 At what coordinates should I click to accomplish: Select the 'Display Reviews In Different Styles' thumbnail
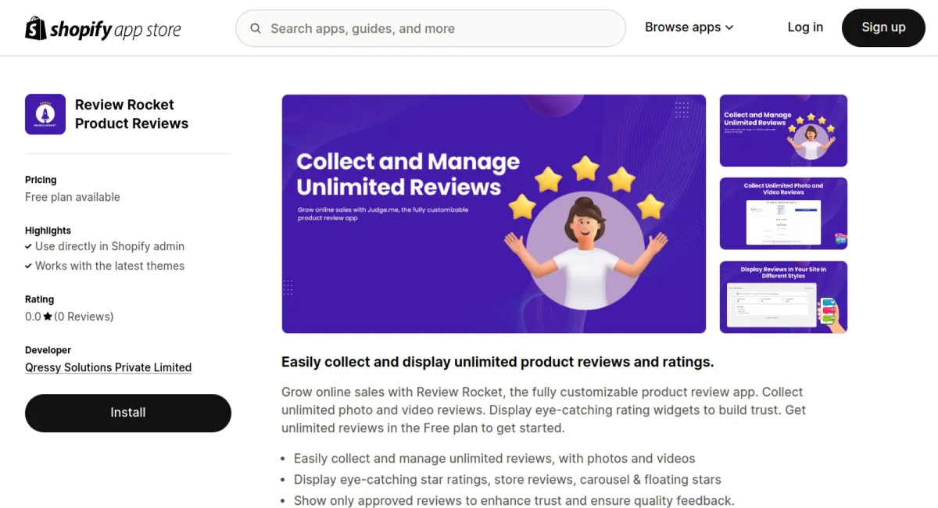[782, 297]
